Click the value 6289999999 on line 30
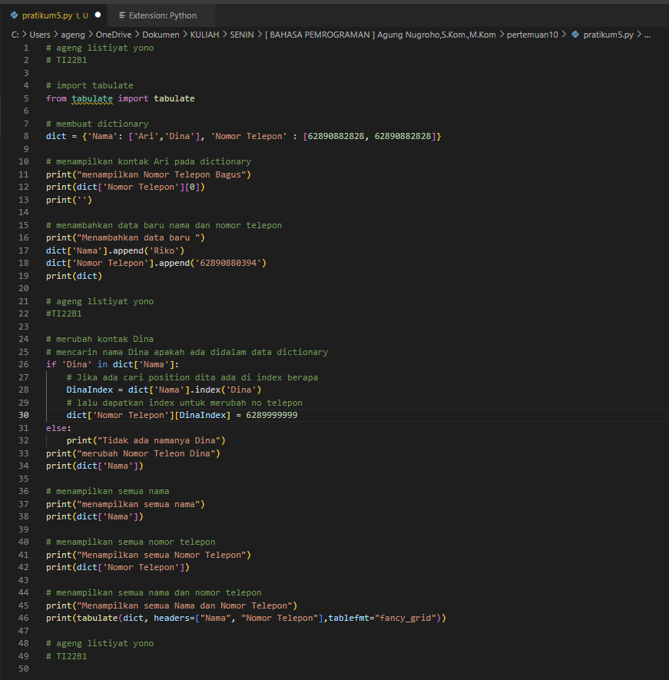669x680 pixels. (x=272, y=415)
